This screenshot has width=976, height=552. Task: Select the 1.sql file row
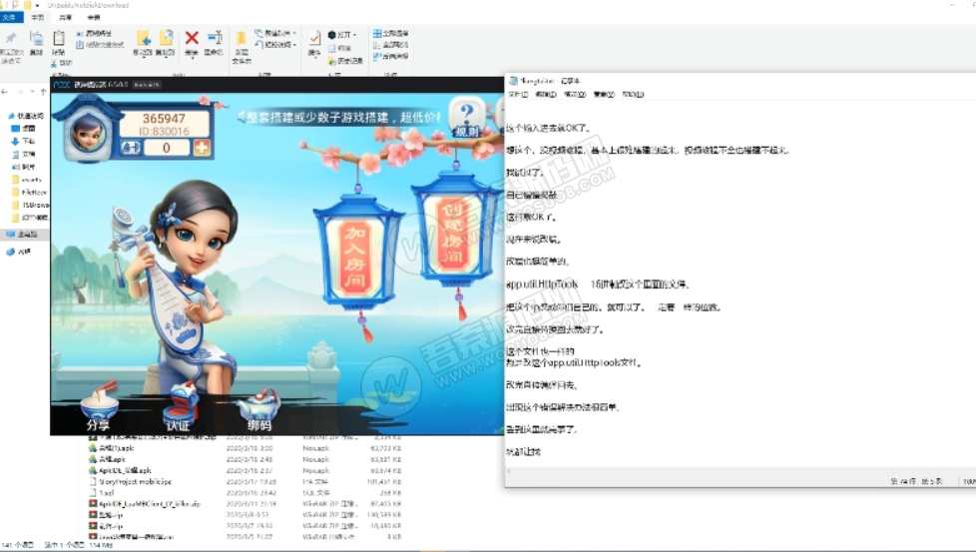click(245, 492)
